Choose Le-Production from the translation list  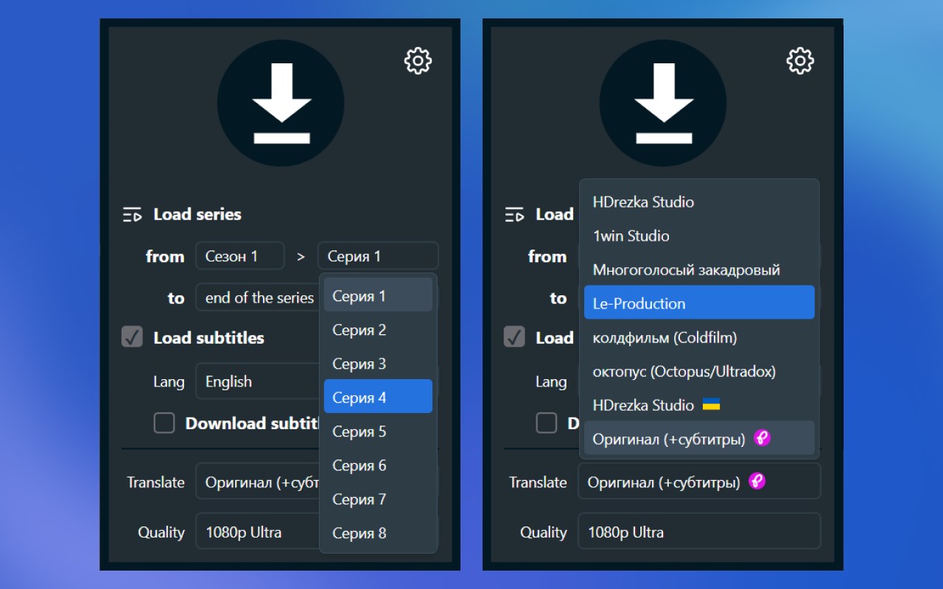click(x=698, y=303)
